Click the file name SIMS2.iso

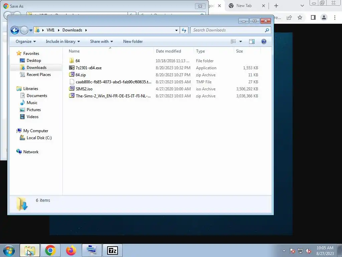coord(84,89)
